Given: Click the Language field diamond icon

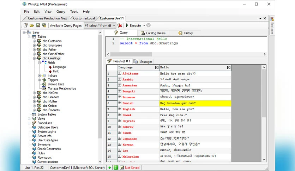Looking at the screenshot, I should (50, 67).
